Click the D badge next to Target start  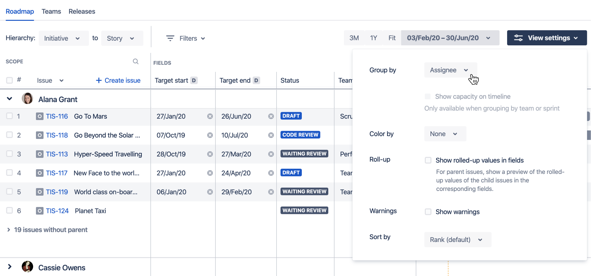[194, 80]
